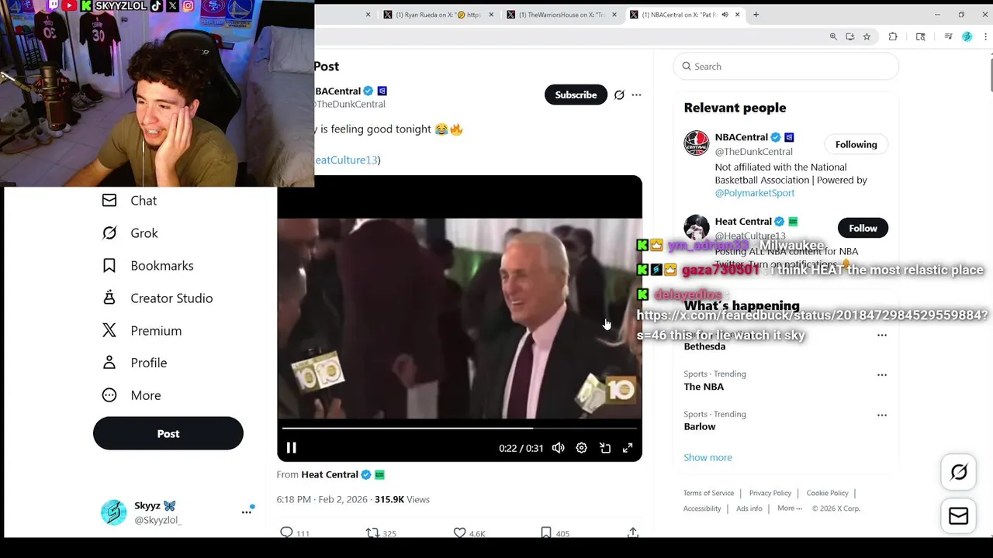Click the Grok icon next to Subscribe
Image resolution: width=993 pixels, height=558 pixels.
619,95
